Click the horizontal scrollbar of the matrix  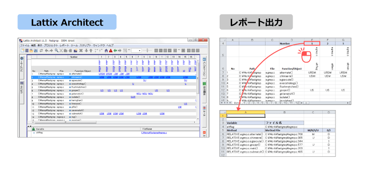[65, 122]
